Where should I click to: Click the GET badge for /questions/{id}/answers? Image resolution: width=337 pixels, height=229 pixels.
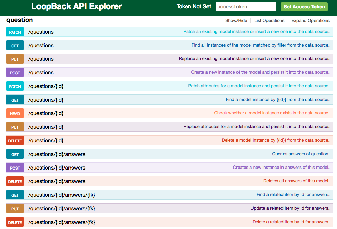pos(15,154)
